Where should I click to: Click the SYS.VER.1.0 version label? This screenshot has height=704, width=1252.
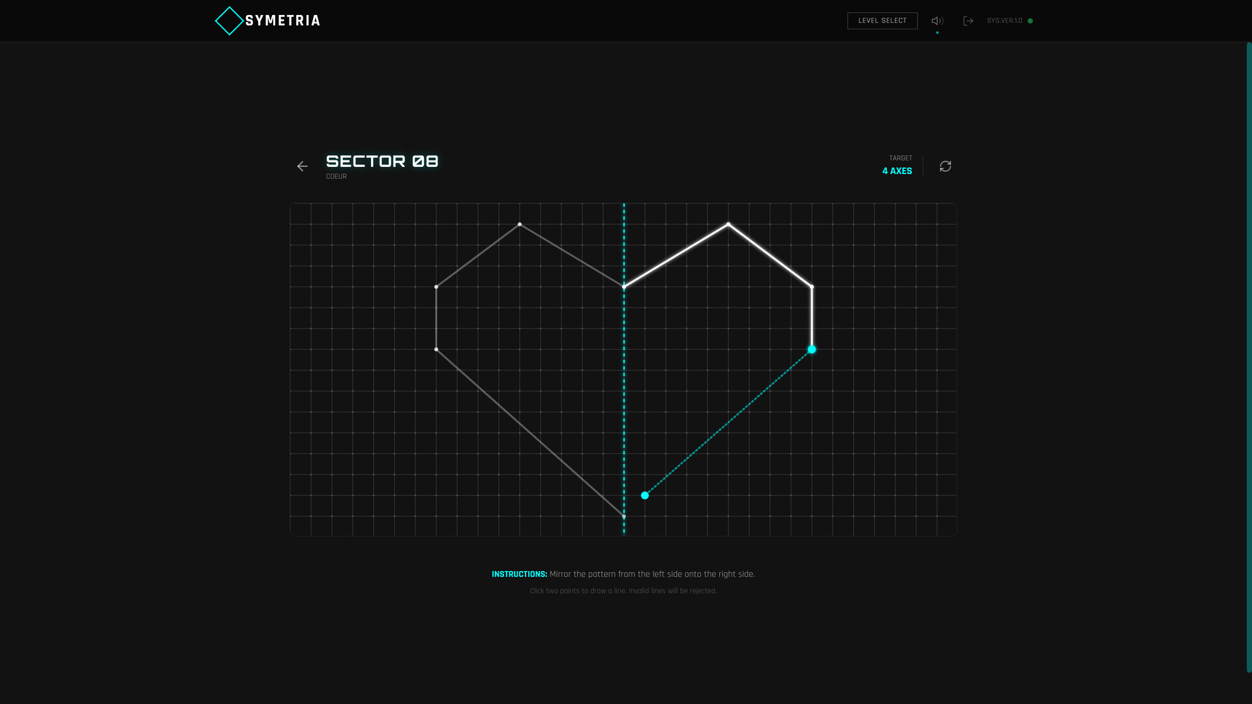(x=1004, y=21)
